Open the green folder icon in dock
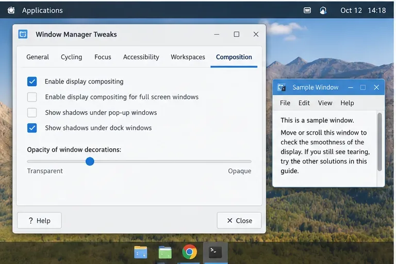 (x=165, y=252)
